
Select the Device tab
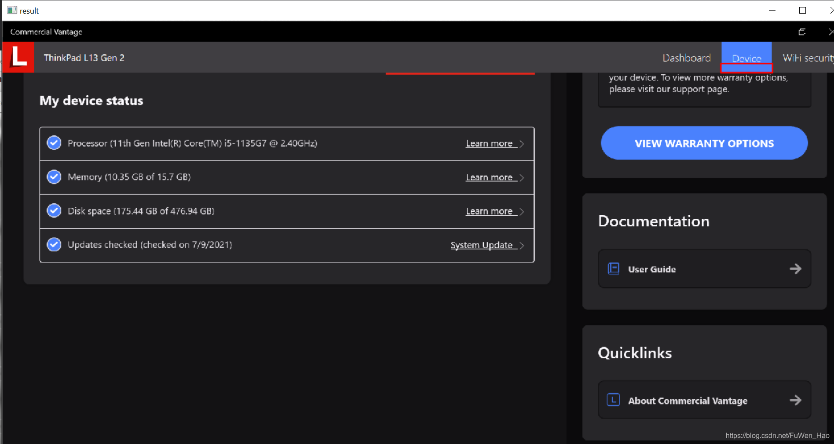[x=746, y=58]
